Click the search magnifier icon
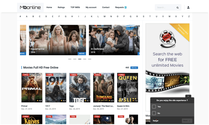 pos(177,7)
